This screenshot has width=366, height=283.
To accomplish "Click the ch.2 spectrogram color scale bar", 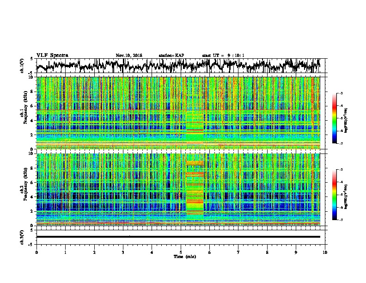I will click(x=334, y=195).
